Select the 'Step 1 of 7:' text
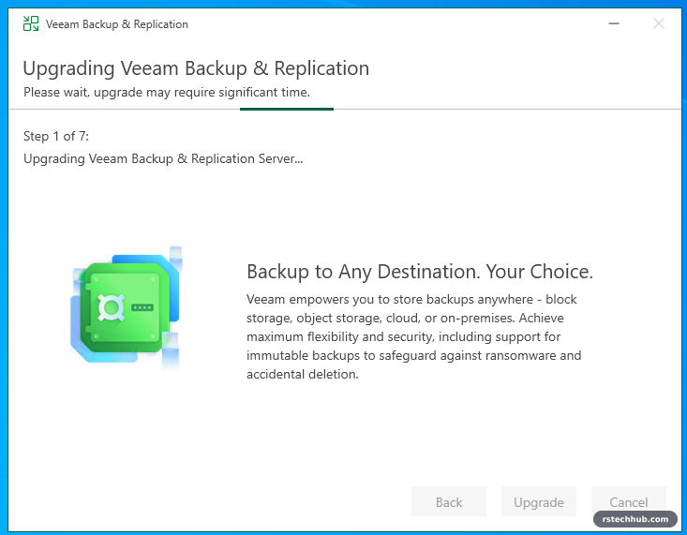Image resolution: width=687 pixels, height=535 pixels. pos(56,136)
